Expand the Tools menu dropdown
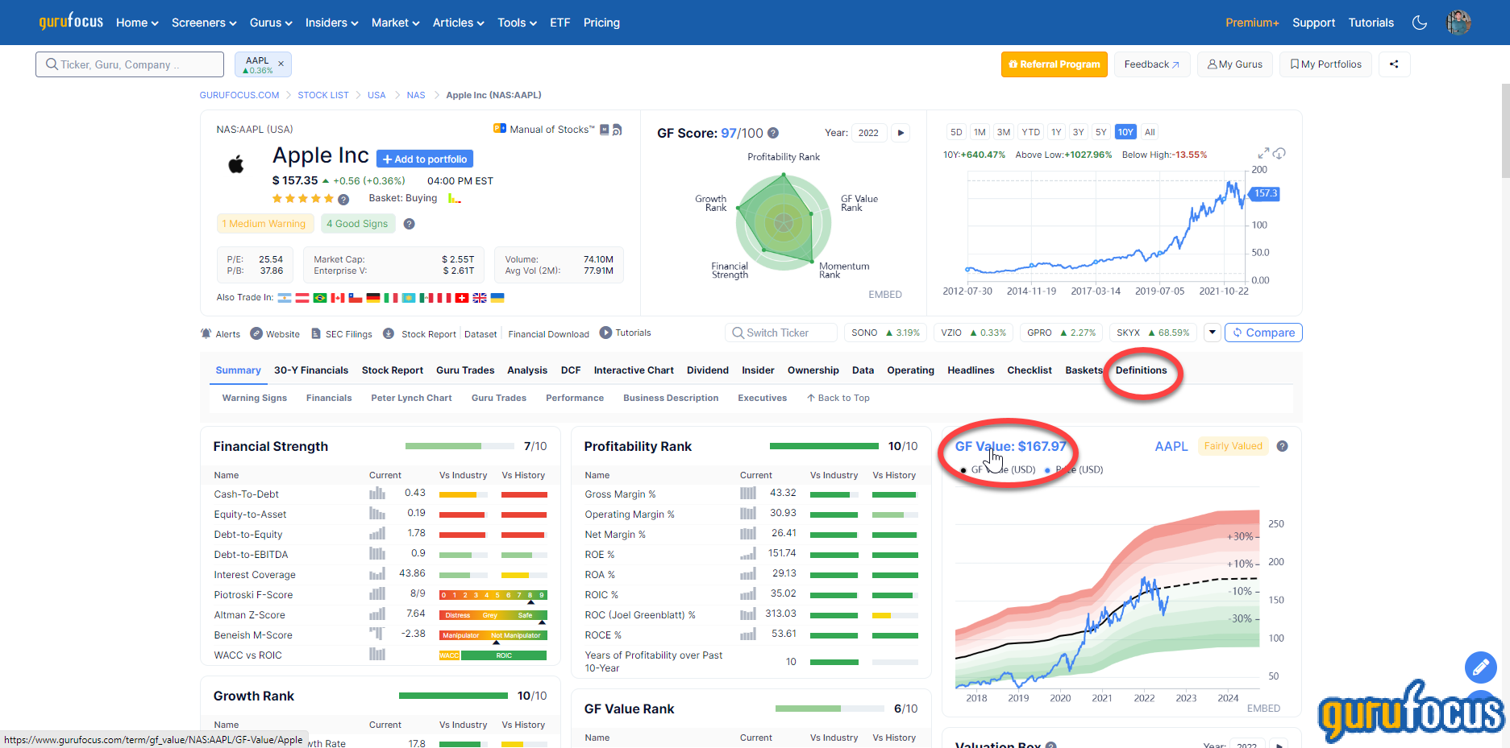Viewport: 1510px width, 748px height. point(517,23)
